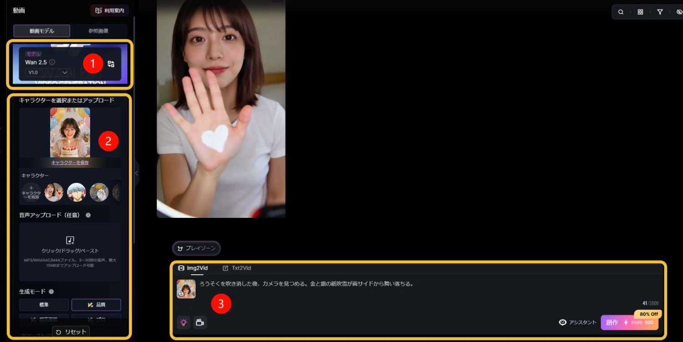Click the 創作 generate button
Screen dimensions: 683x342
(629, 322)
